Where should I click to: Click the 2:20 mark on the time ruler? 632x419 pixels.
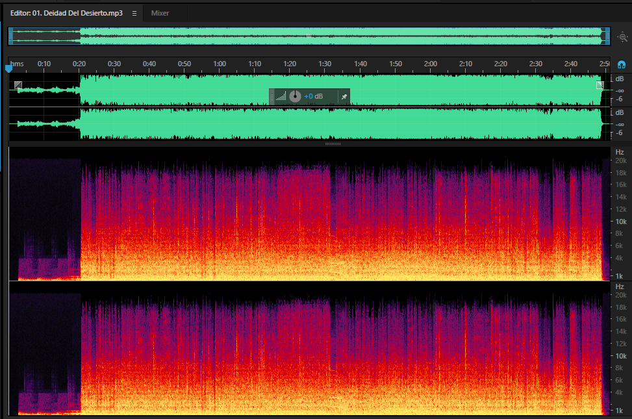click(x=501, y=64)
